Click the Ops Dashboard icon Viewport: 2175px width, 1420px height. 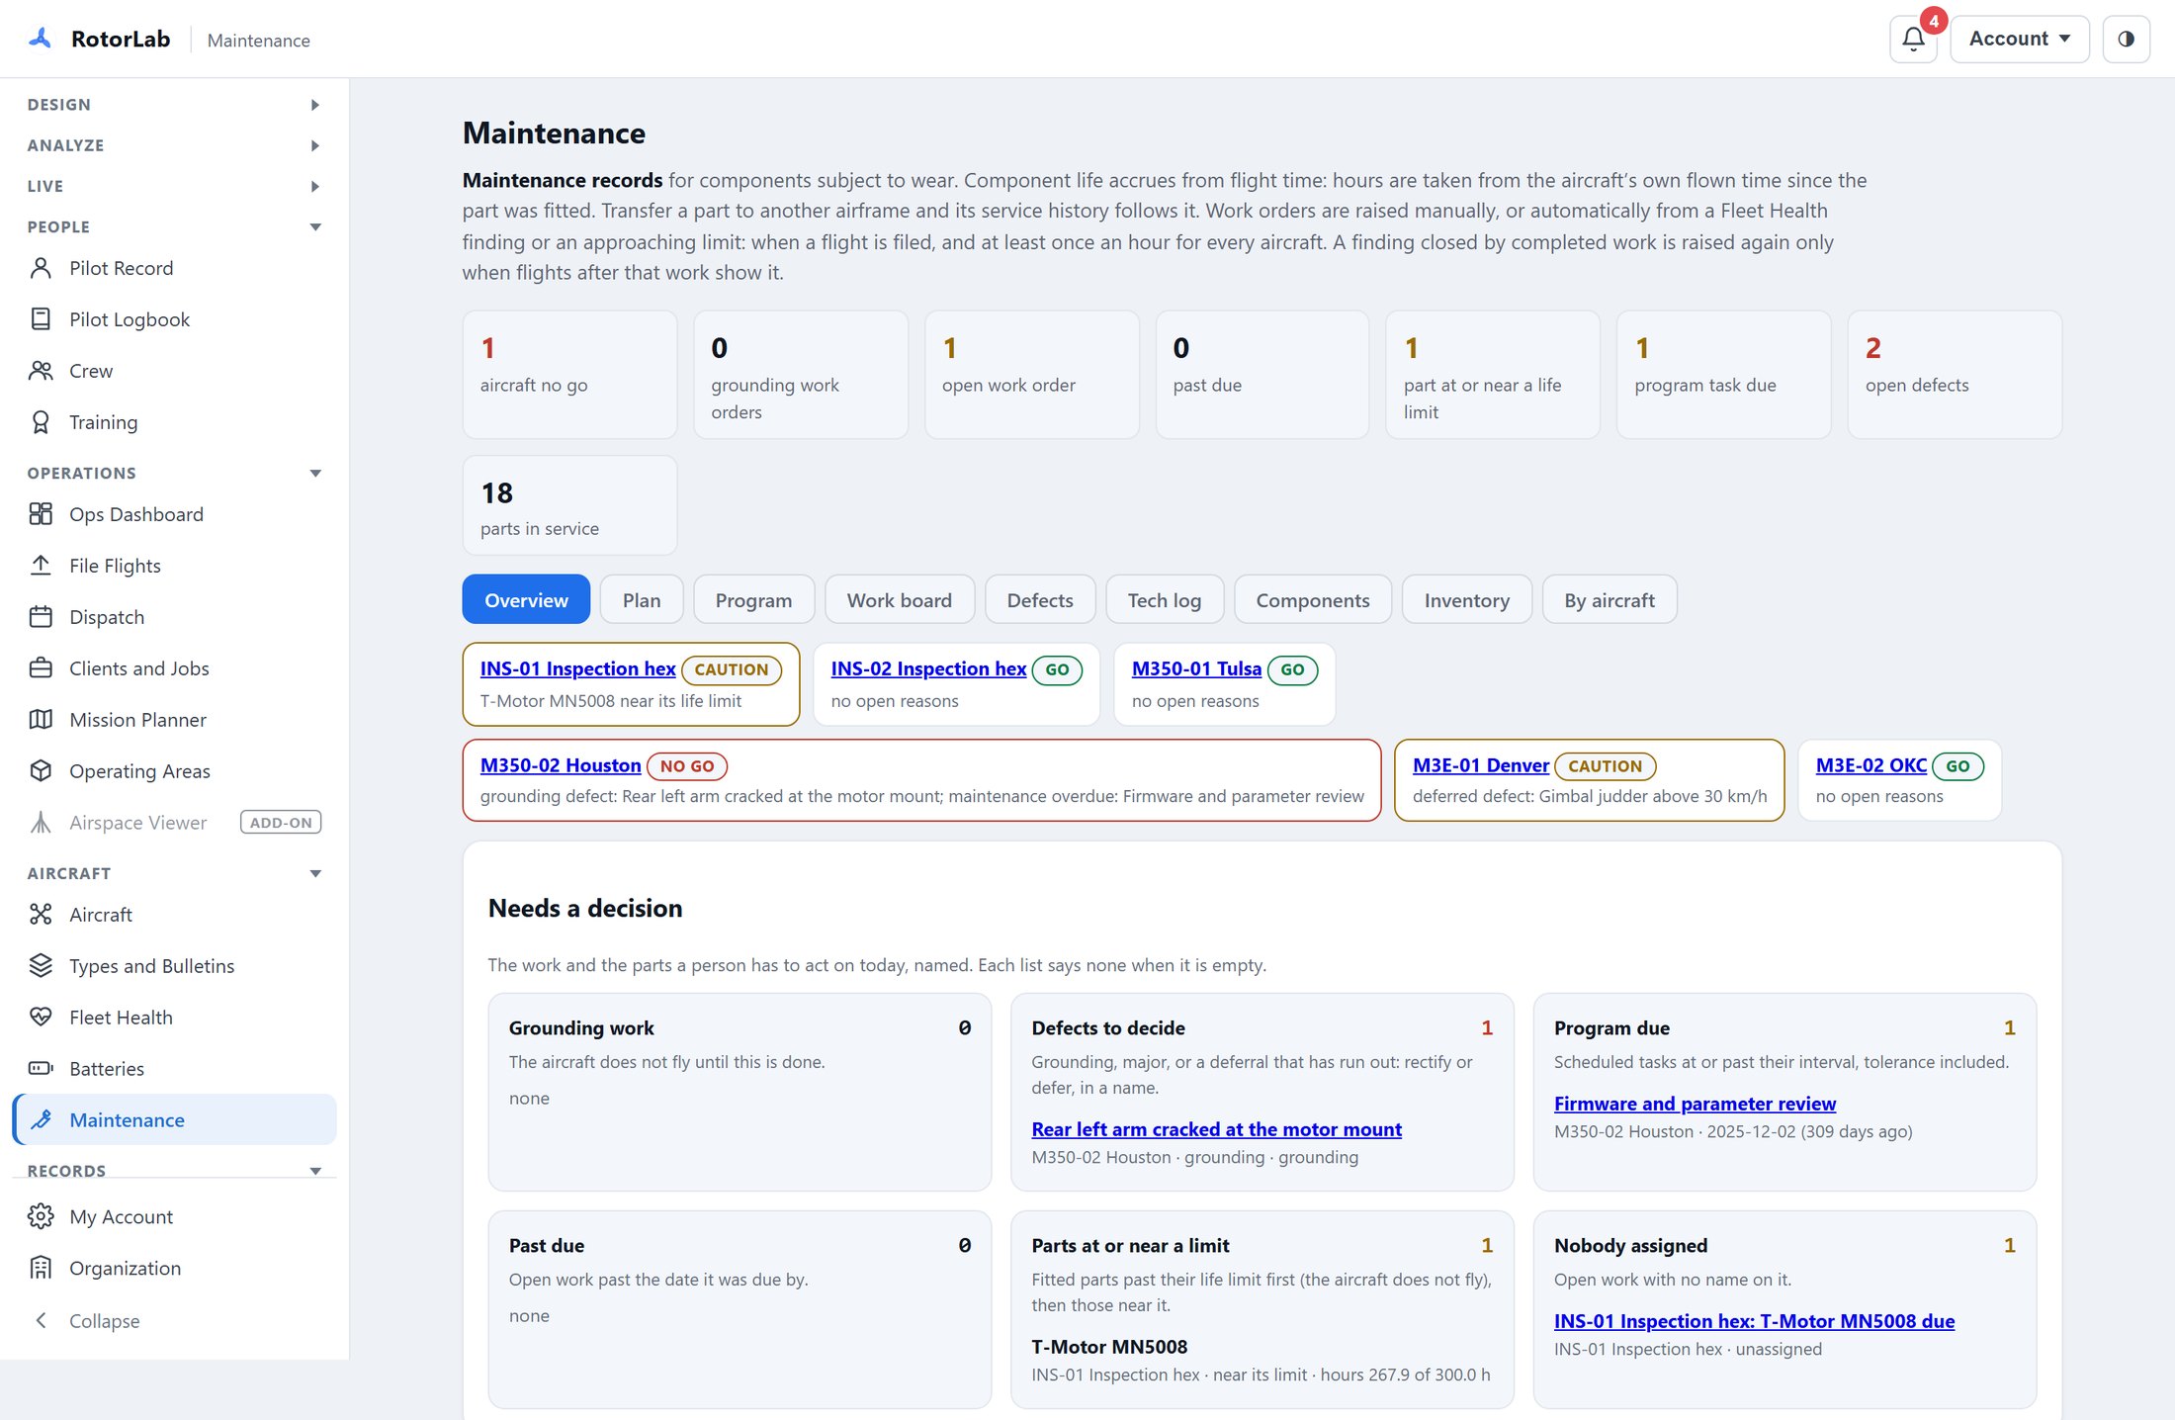(x=41, y=514)
